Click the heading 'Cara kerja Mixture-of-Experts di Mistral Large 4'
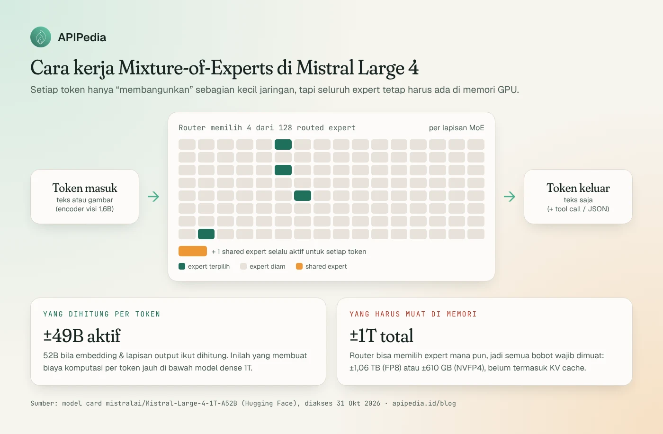This screenshot has width=663, height=434. click(x=224, y=68)
